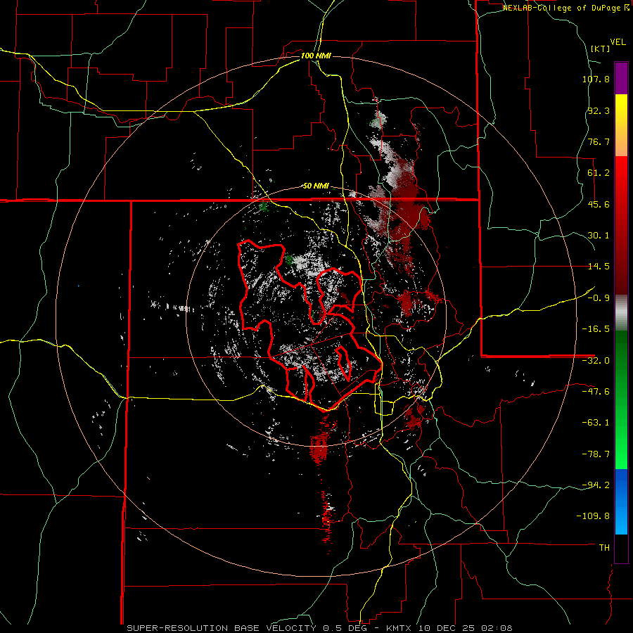Click the 14.5 velocity scale value
Viewport: 633px width, 633px height.
click(599, 267)
